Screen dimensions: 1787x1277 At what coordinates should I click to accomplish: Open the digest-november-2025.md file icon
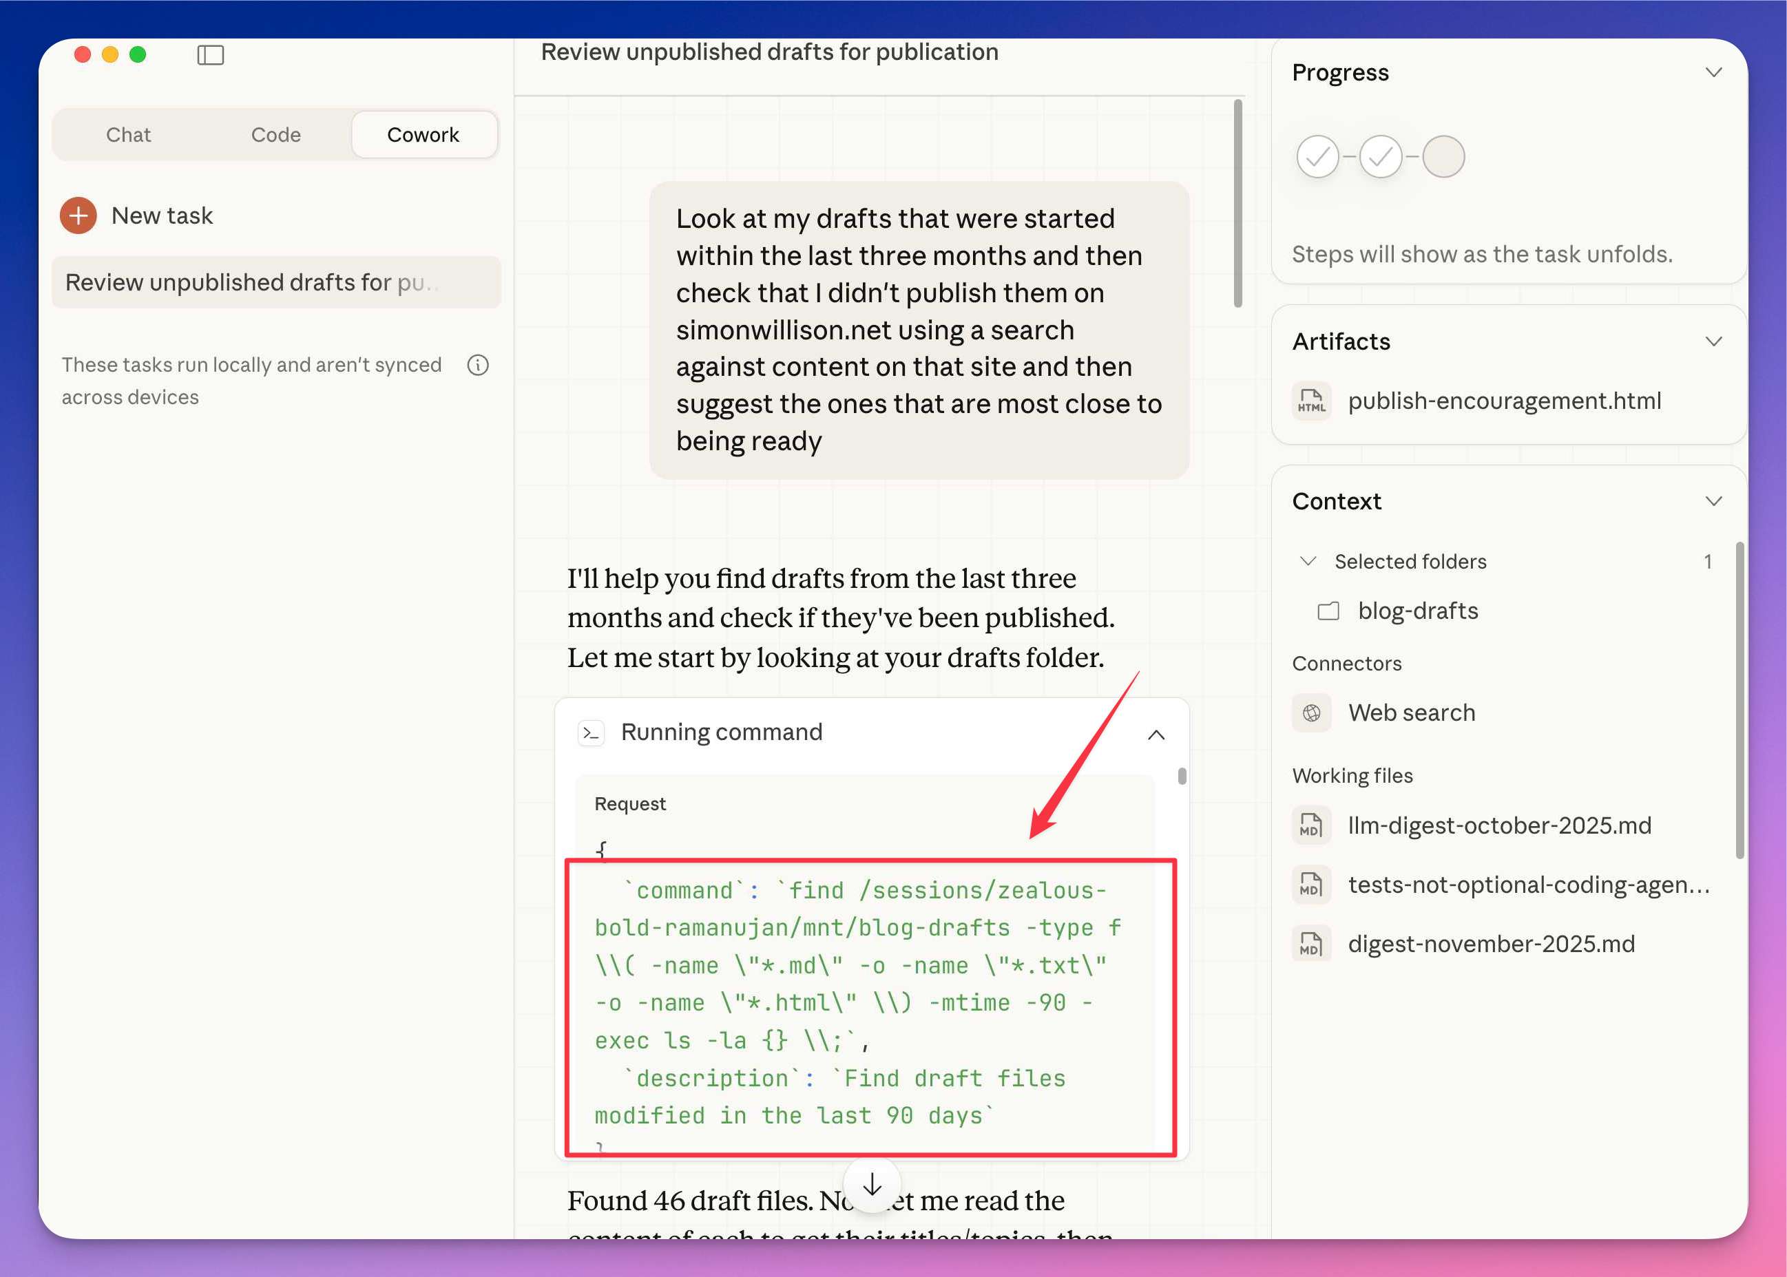click(1311, 944)
